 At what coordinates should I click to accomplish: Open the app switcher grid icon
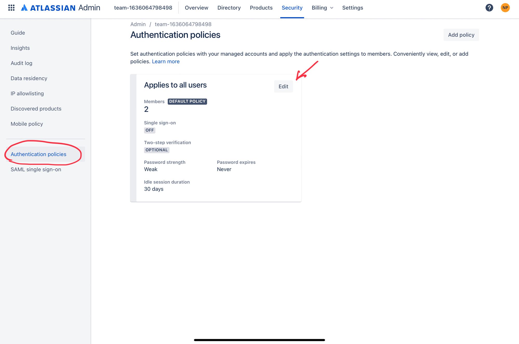(11, 8)
